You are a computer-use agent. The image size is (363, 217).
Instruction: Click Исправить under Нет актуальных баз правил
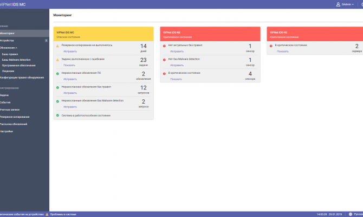click(x=177, y=52)
